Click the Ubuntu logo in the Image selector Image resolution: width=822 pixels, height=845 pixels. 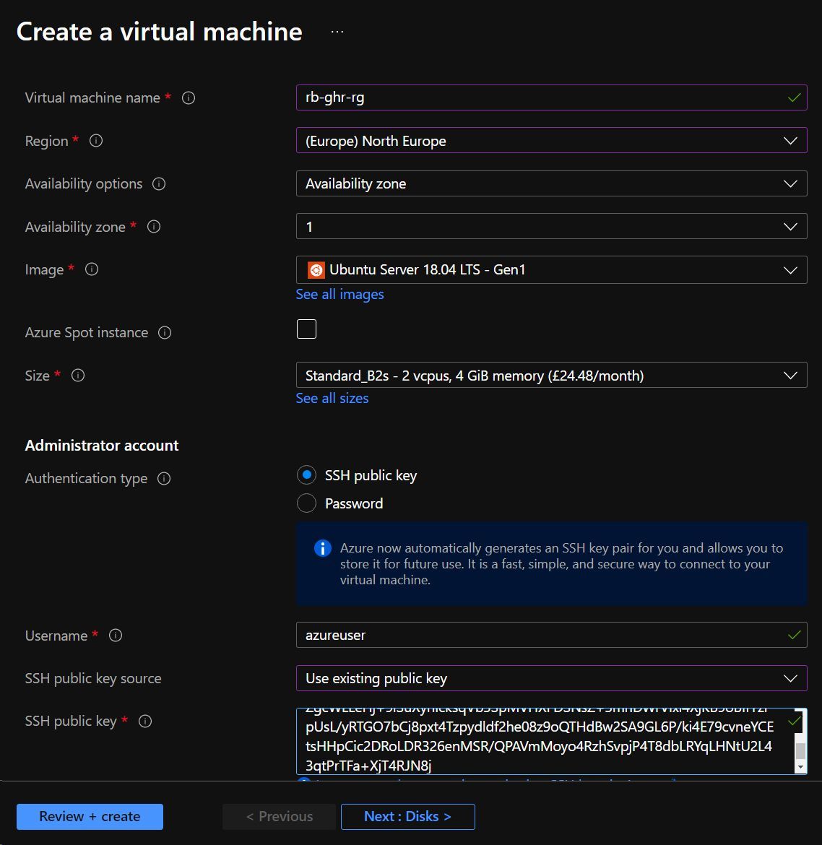click(316, 269)
